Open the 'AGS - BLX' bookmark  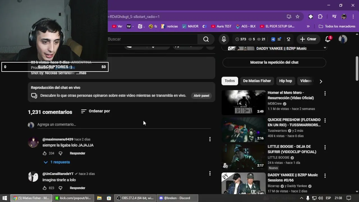[x=245, y=26]
